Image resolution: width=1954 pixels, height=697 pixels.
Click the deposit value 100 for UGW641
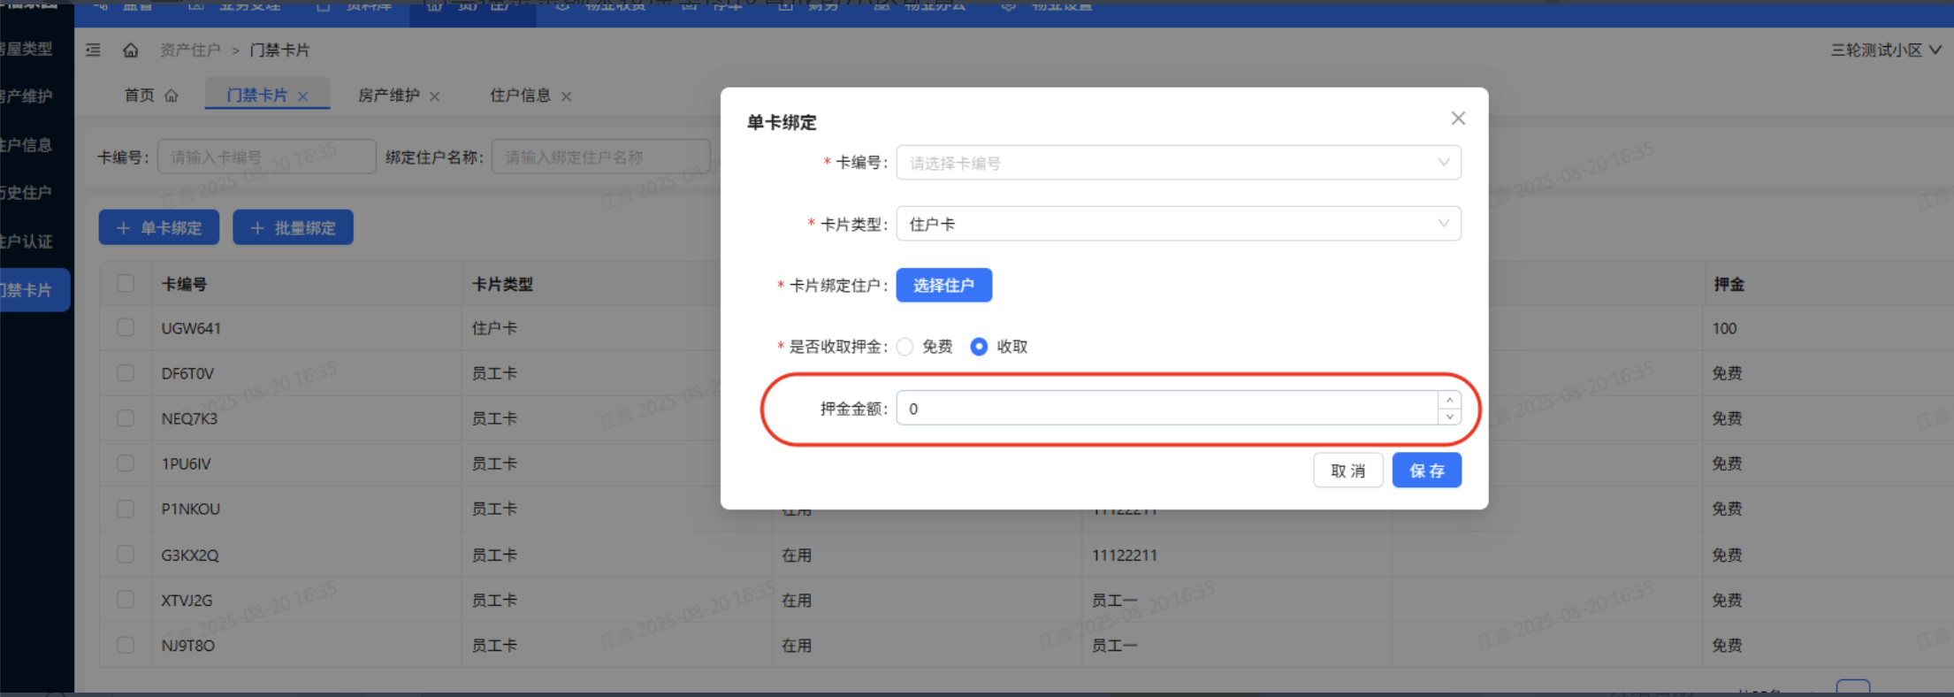(1724, 328)
